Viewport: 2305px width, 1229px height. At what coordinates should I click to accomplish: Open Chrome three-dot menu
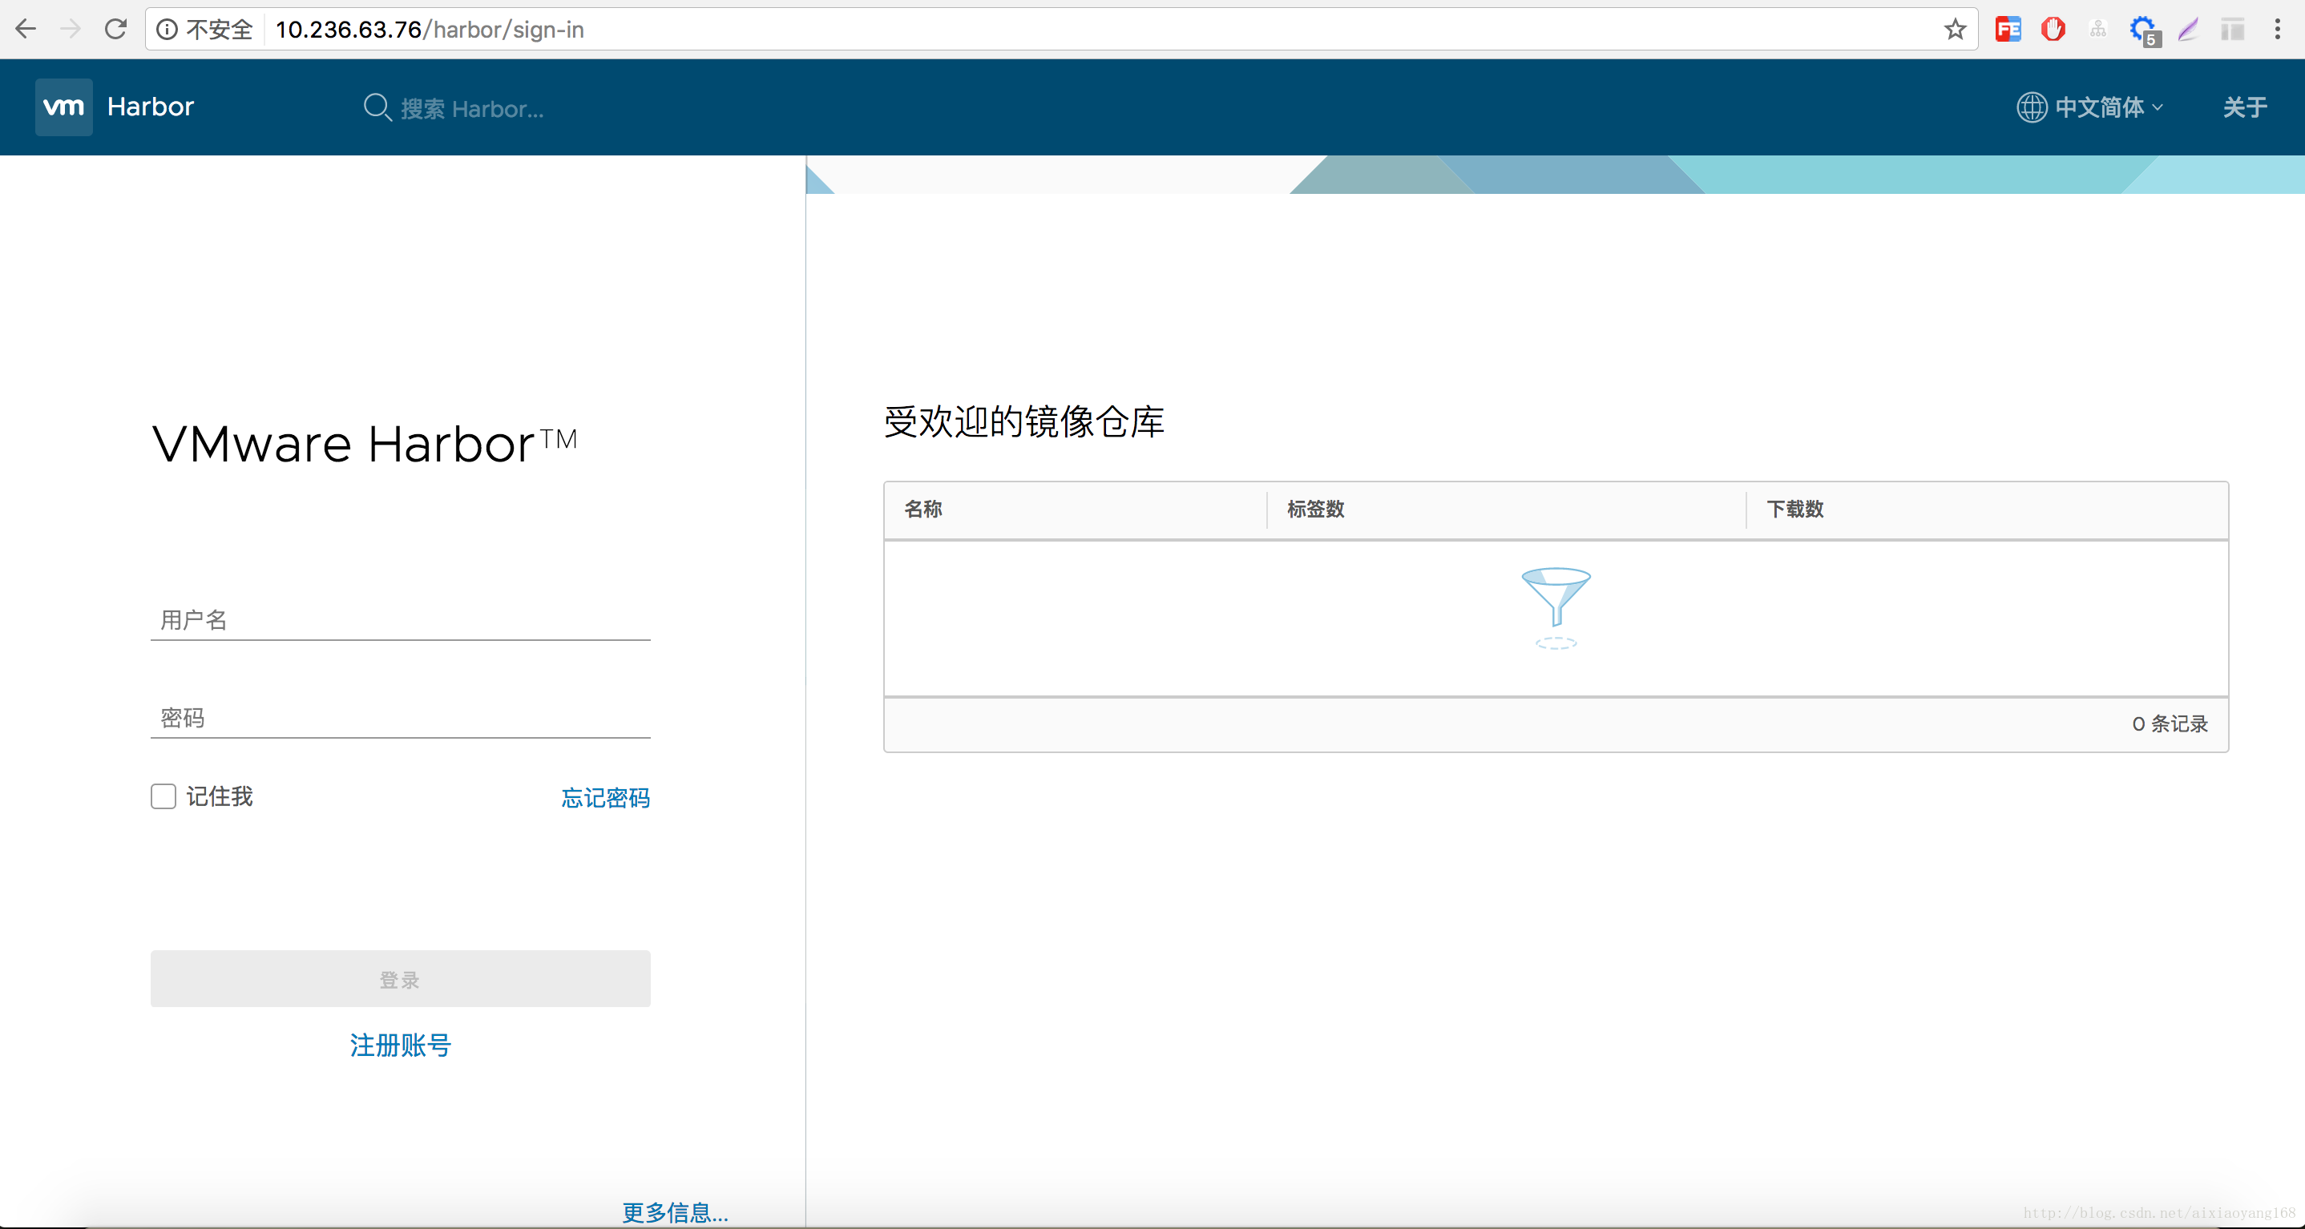(2277, 30)
